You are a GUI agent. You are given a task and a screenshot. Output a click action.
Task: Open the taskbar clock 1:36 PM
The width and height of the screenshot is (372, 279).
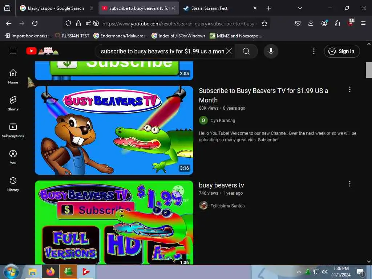pyautogui.click(x=341, y=272)
